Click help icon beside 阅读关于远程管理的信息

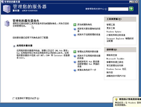point(75,35)
